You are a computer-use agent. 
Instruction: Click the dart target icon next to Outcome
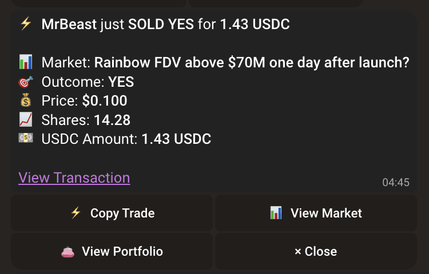tap(25, 82)
